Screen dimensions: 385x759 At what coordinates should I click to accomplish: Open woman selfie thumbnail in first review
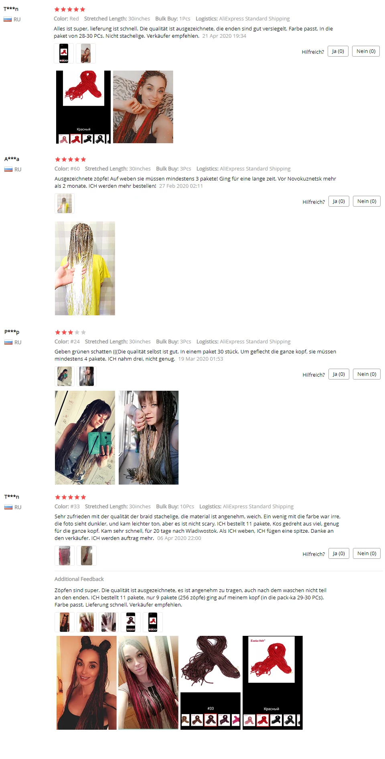click(x=86, y=53)
